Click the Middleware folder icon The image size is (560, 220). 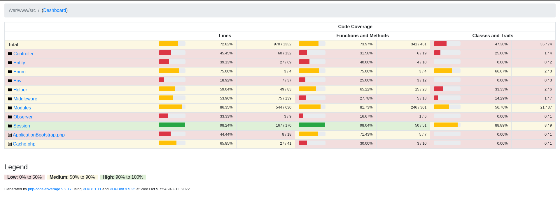point(10,99)
